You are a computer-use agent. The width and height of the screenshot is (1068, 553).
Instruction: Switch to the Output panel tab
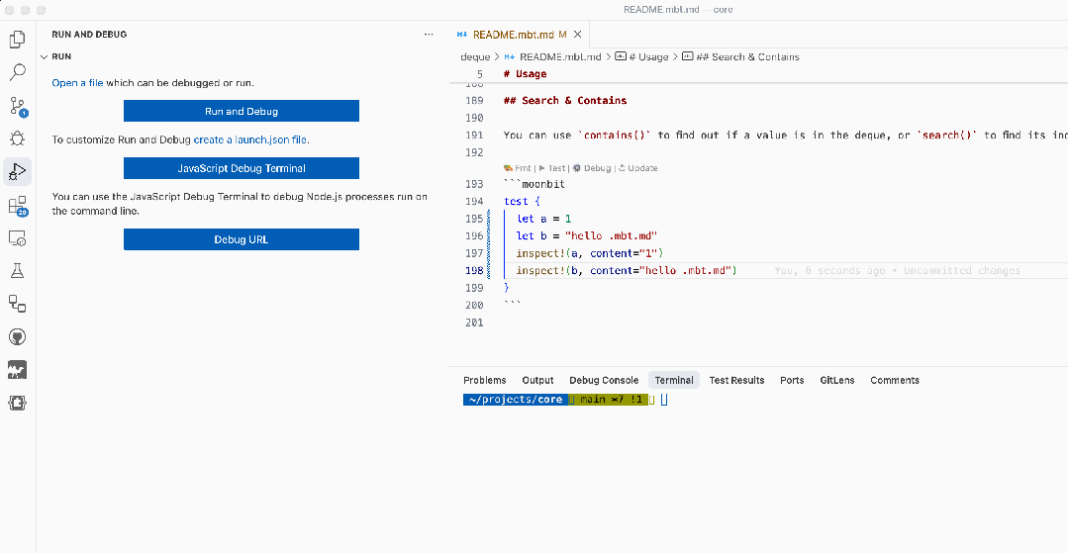pos(537,380)
